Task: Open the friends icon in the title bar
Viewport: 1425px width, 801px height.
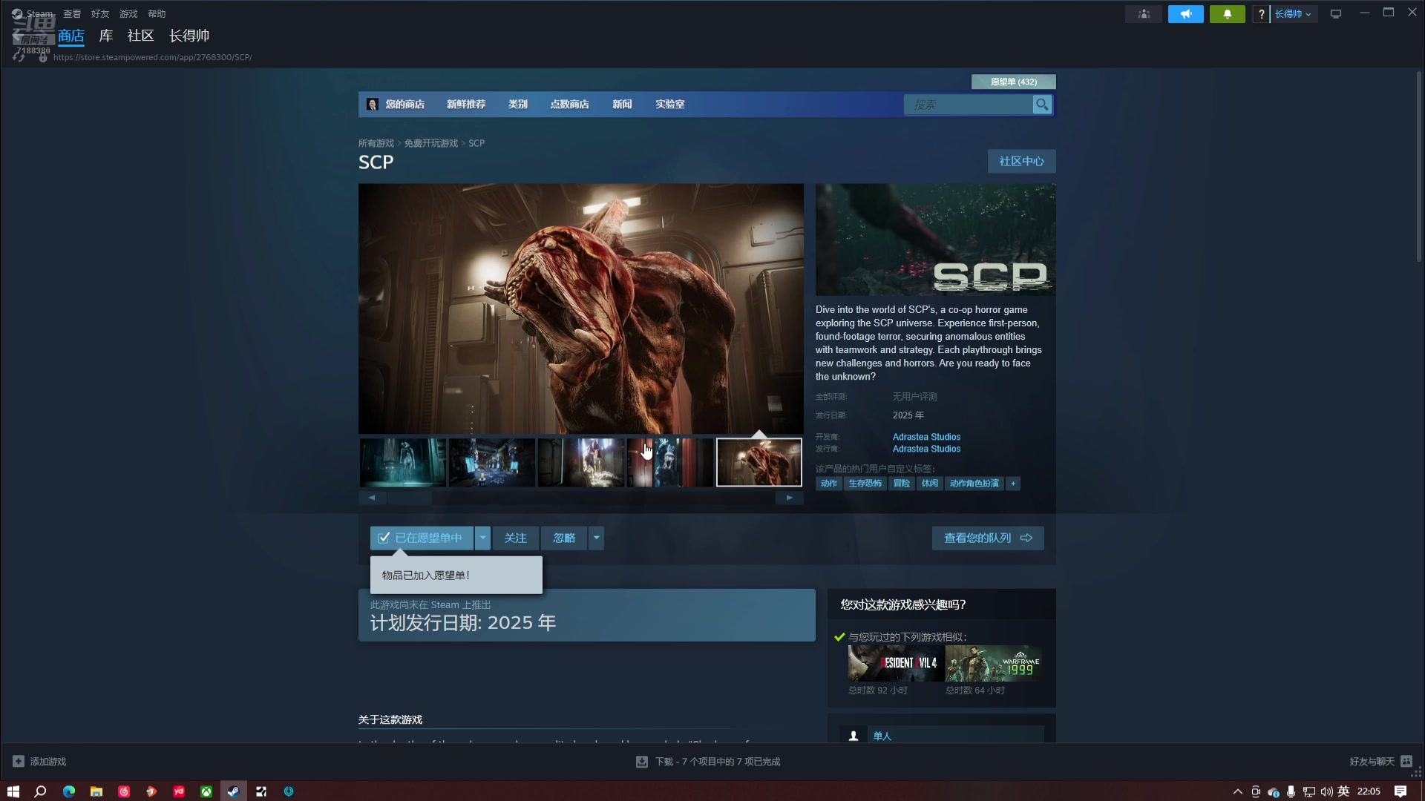Action: 1144,14
